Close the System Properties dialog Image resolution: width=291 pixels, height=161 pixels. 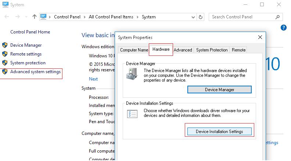[260, 37]
